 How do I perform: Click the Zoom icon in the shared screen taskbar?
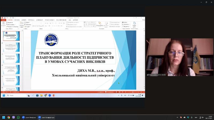click(50, 95)
